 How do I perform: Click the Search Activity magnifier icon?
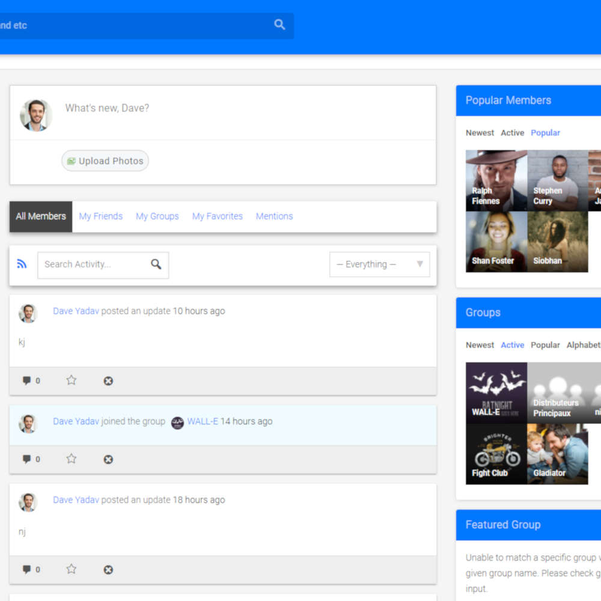[x=156, y=264]
